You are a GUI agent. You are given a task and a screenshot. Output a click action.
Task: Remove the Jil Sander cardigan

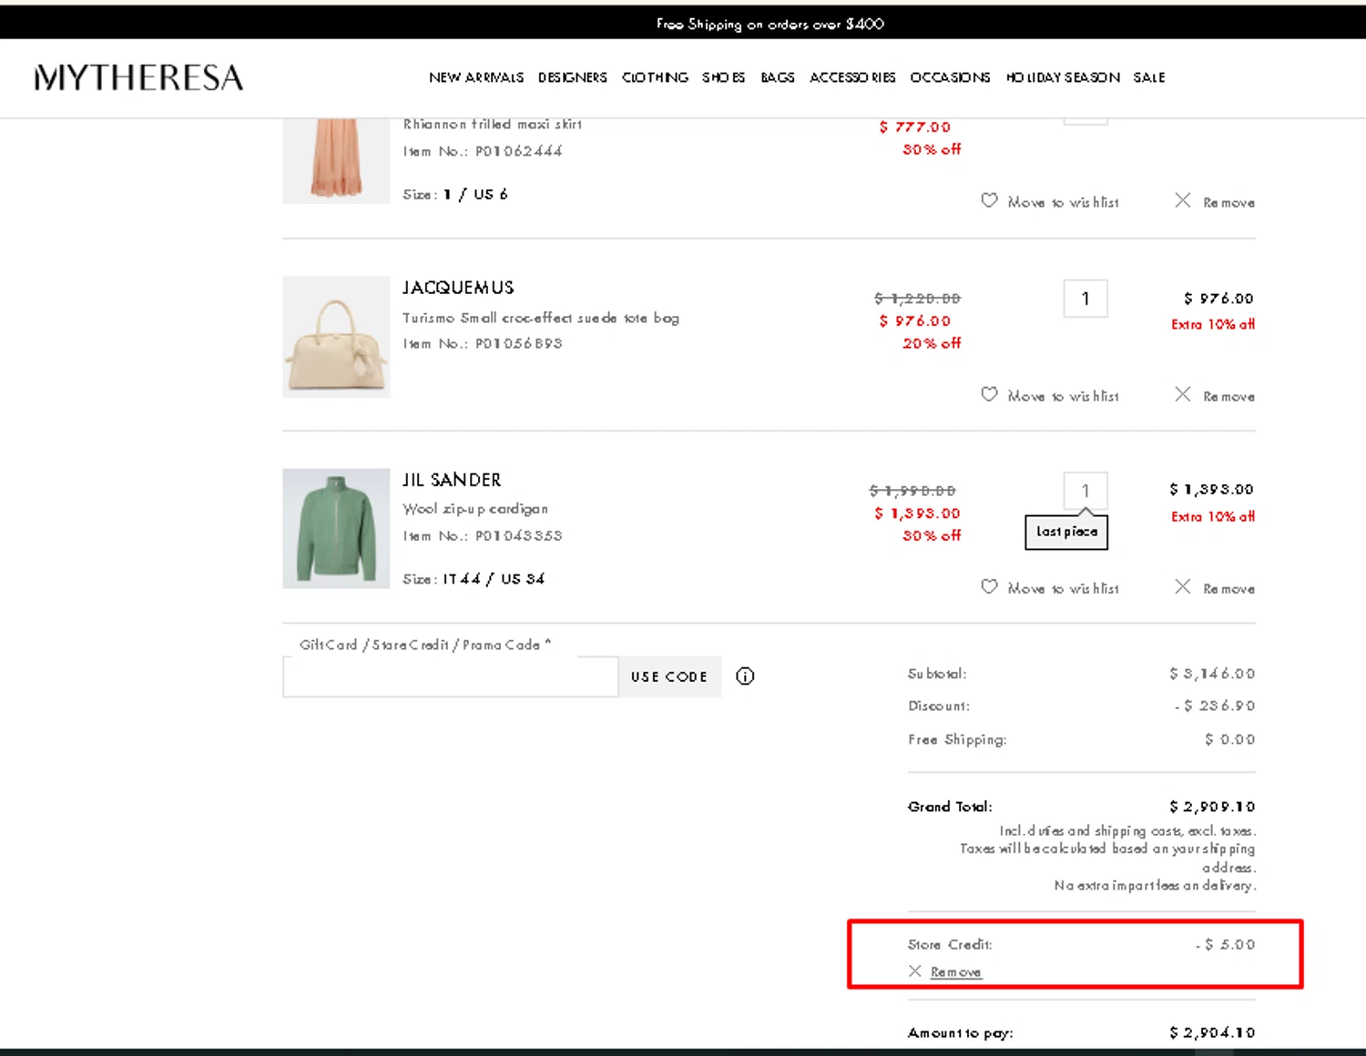(x=1228, y=588)
